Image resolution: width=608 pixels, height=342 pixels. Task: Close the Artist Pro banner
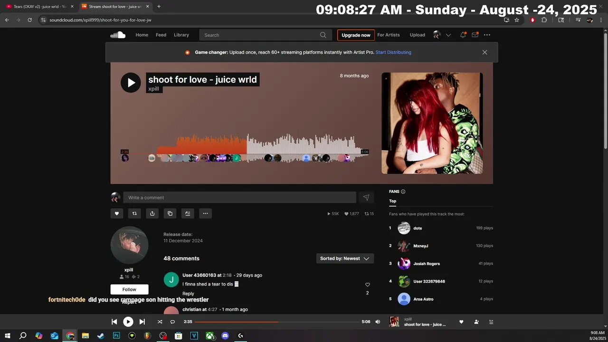click(484, 52)
